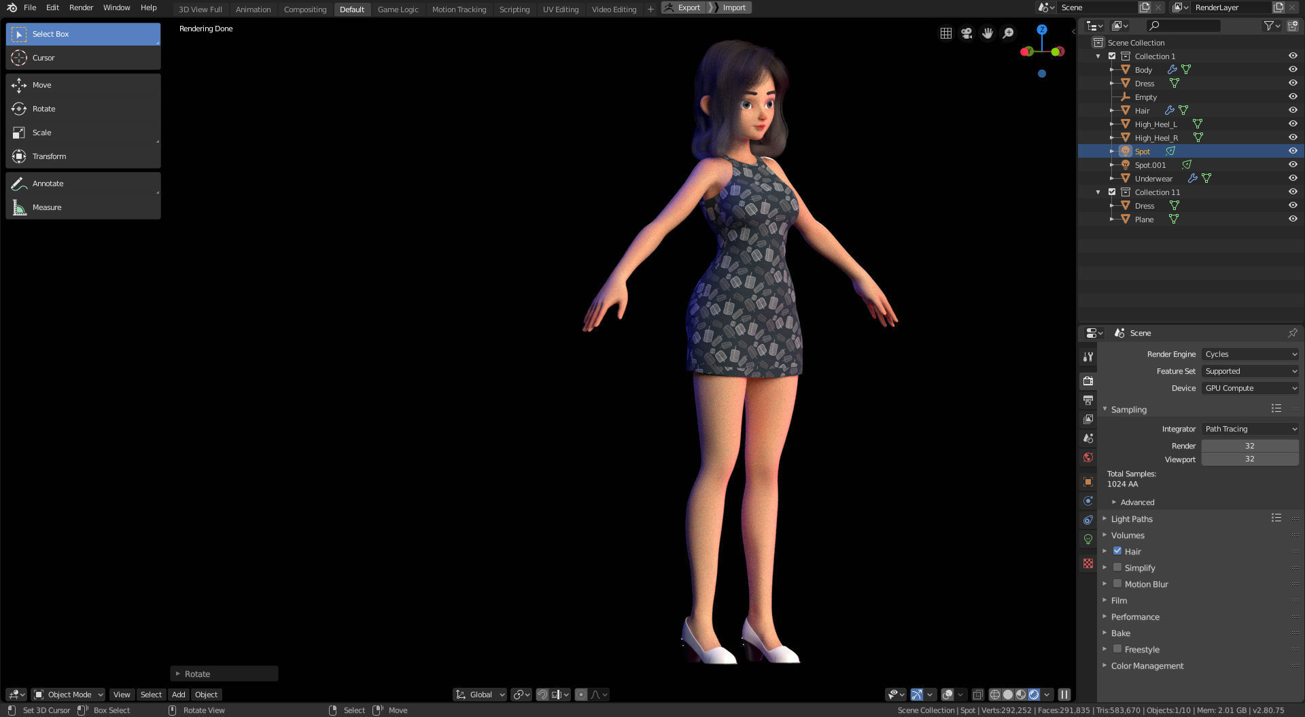The width and height of the screenshot is (1305, 717).
Task: Click the Import button
Action: [x=729, y=7]
